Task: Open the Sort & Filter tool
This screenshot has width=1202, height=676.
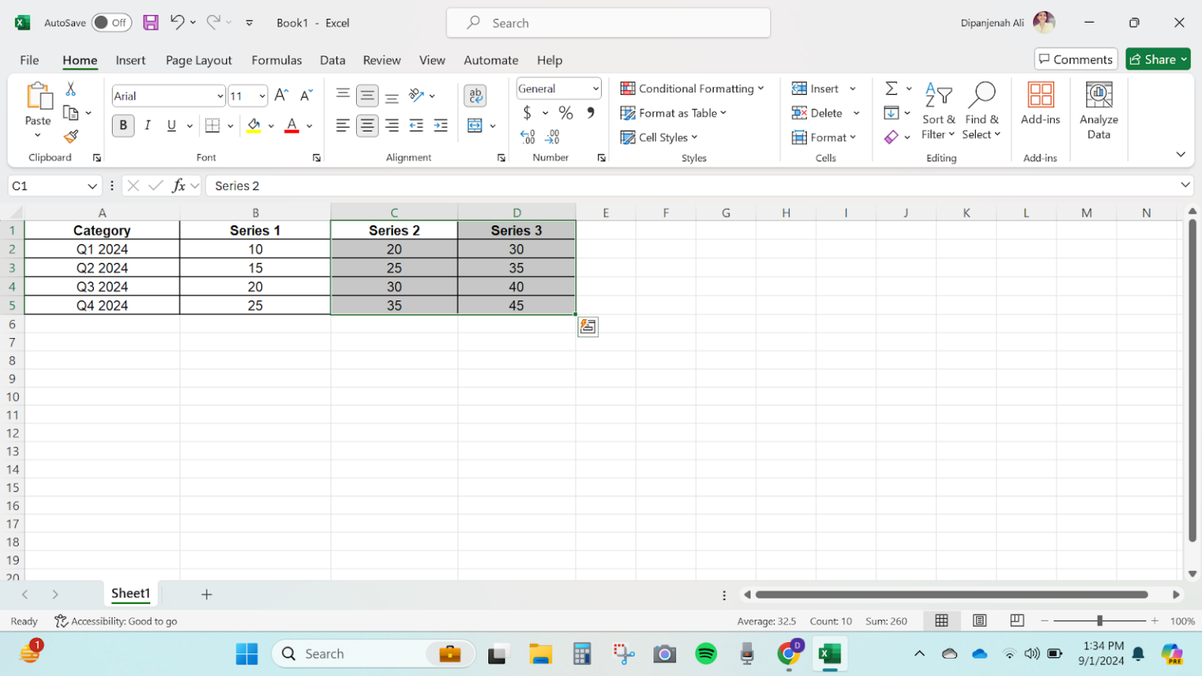Action: [938, 111]
